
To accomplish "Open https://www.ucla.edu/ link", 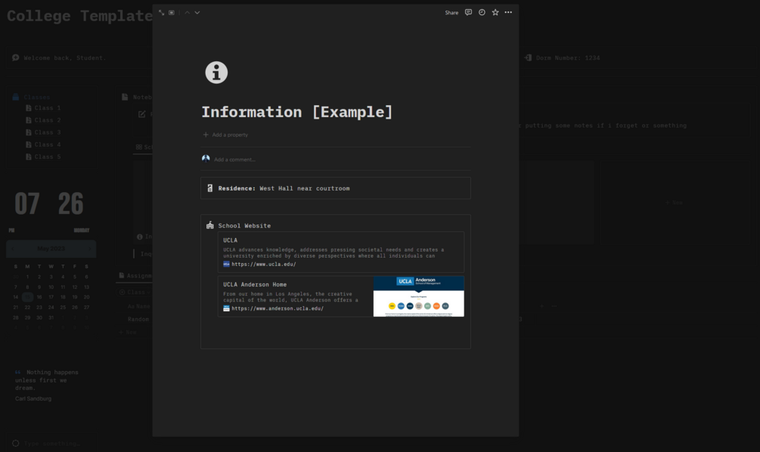I will pyautogui.click(x=264, y=264).
